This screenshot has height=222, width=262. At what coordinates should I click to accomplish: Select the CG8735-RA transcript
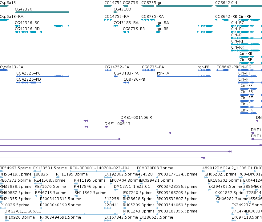(148, 20)
